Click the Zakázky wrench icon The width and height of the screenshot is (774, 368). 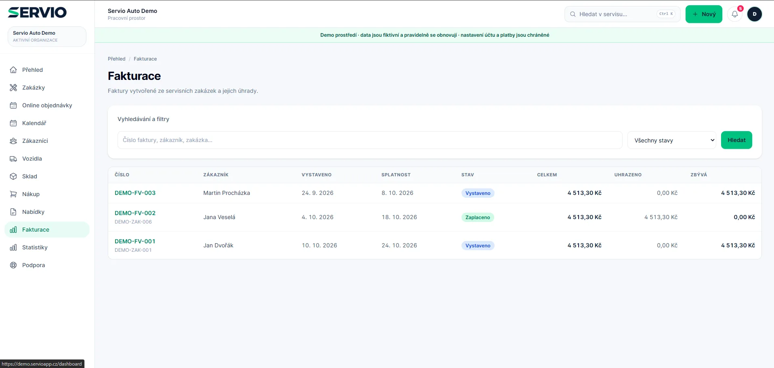click(x=13, y=88)
